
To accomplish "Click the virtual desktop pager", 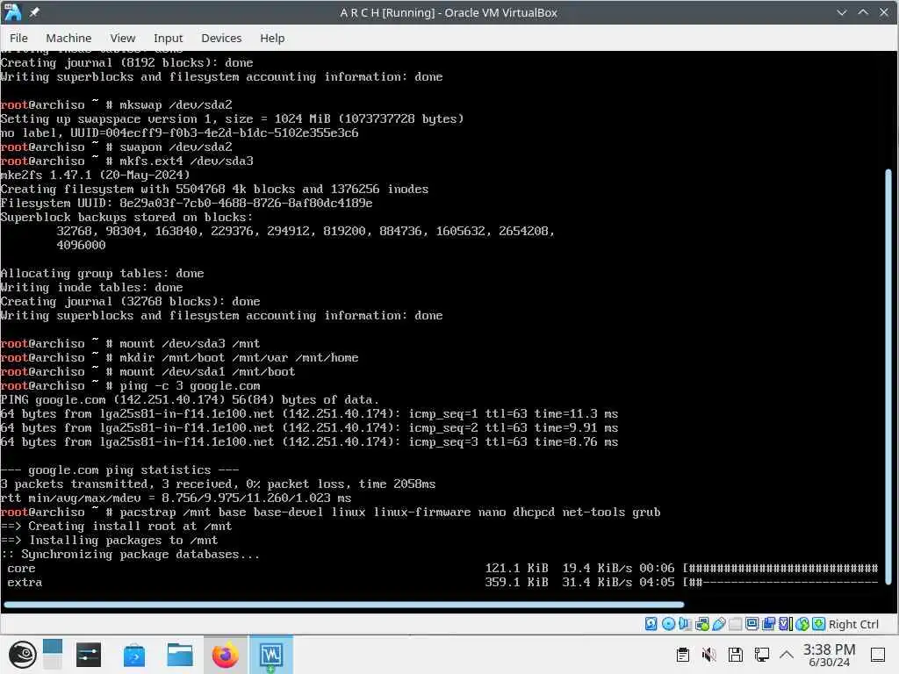I will pos(52,655).
